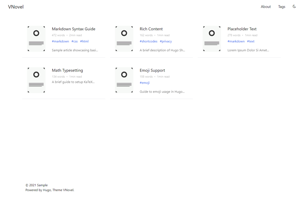303x202 pixels.
Task: Click the Emoji Support document icon
Action: click(x=124, y=80)
